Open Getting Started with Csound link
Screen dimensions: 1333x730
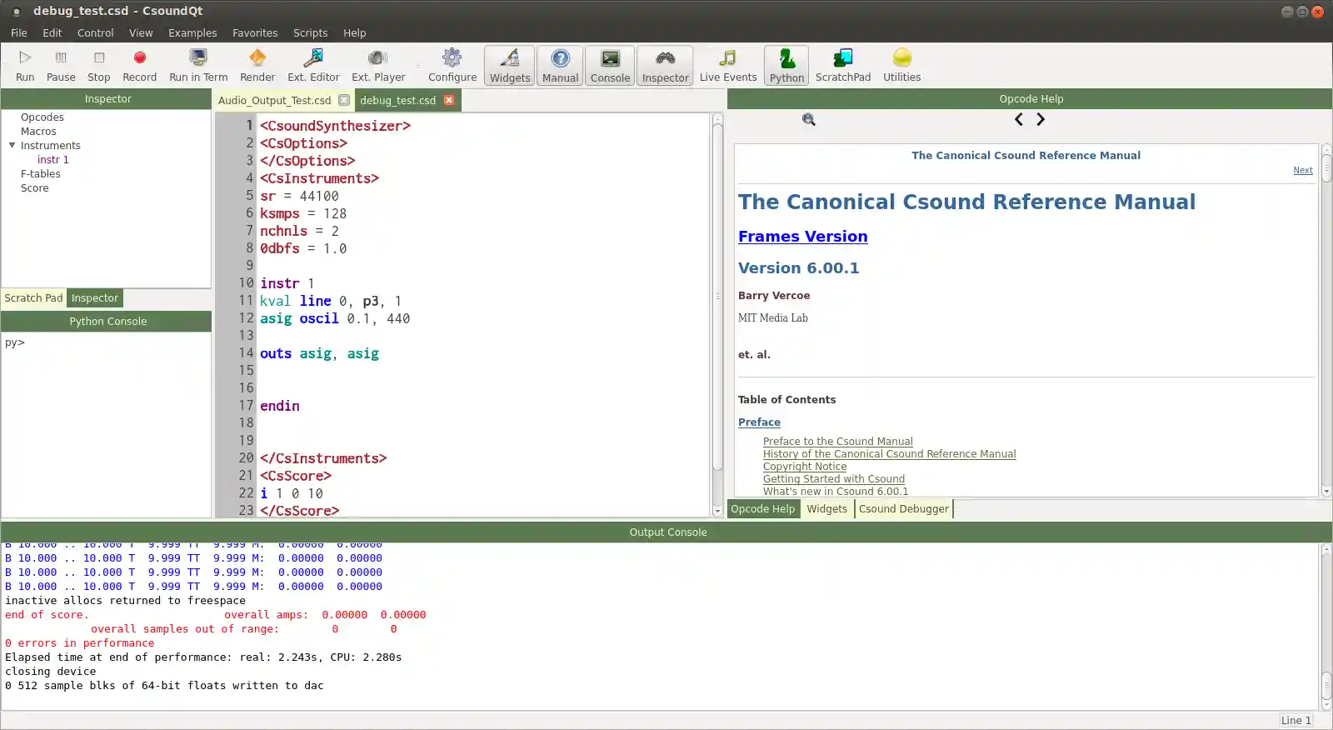pyautogui.click(x=834, y=479)
